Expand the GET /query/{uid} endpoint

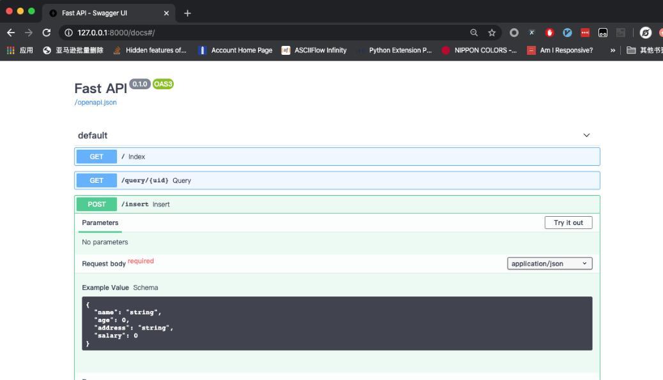337,180
